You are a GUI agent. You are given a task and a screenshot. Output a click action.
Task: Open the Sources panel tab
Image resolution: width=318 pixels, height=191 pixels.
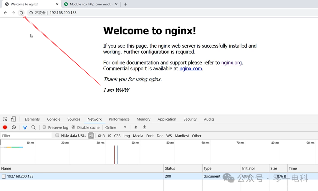[74, 119]
